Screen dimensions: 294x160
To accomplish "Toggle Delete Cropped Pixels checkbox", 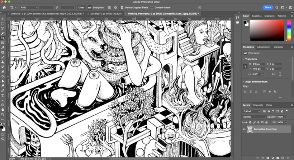I will (122, 7).
